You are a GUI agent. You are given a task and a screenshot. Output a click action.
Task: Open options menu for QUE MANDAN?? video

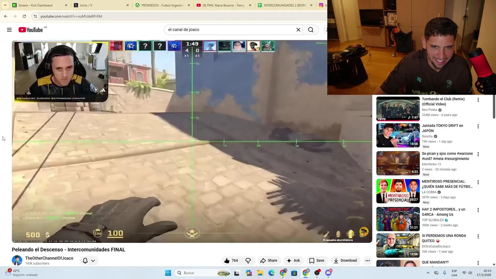pyautogui.click(x=478, y=263)
